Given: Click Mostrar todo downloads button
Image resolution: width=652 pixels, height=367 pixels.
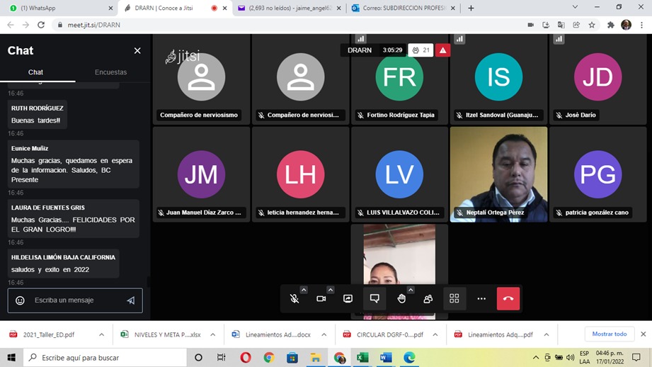Looking at the screenshot, I should (610, 334).
